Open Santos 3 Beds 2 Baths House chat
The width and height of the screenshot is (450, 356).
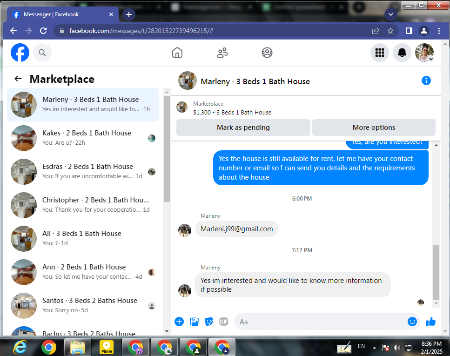click(x=83, y=305)
